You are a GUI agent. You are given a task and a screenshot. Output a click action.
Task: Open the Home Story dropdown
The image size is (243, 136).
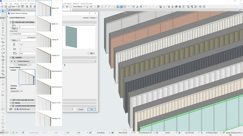22,34
